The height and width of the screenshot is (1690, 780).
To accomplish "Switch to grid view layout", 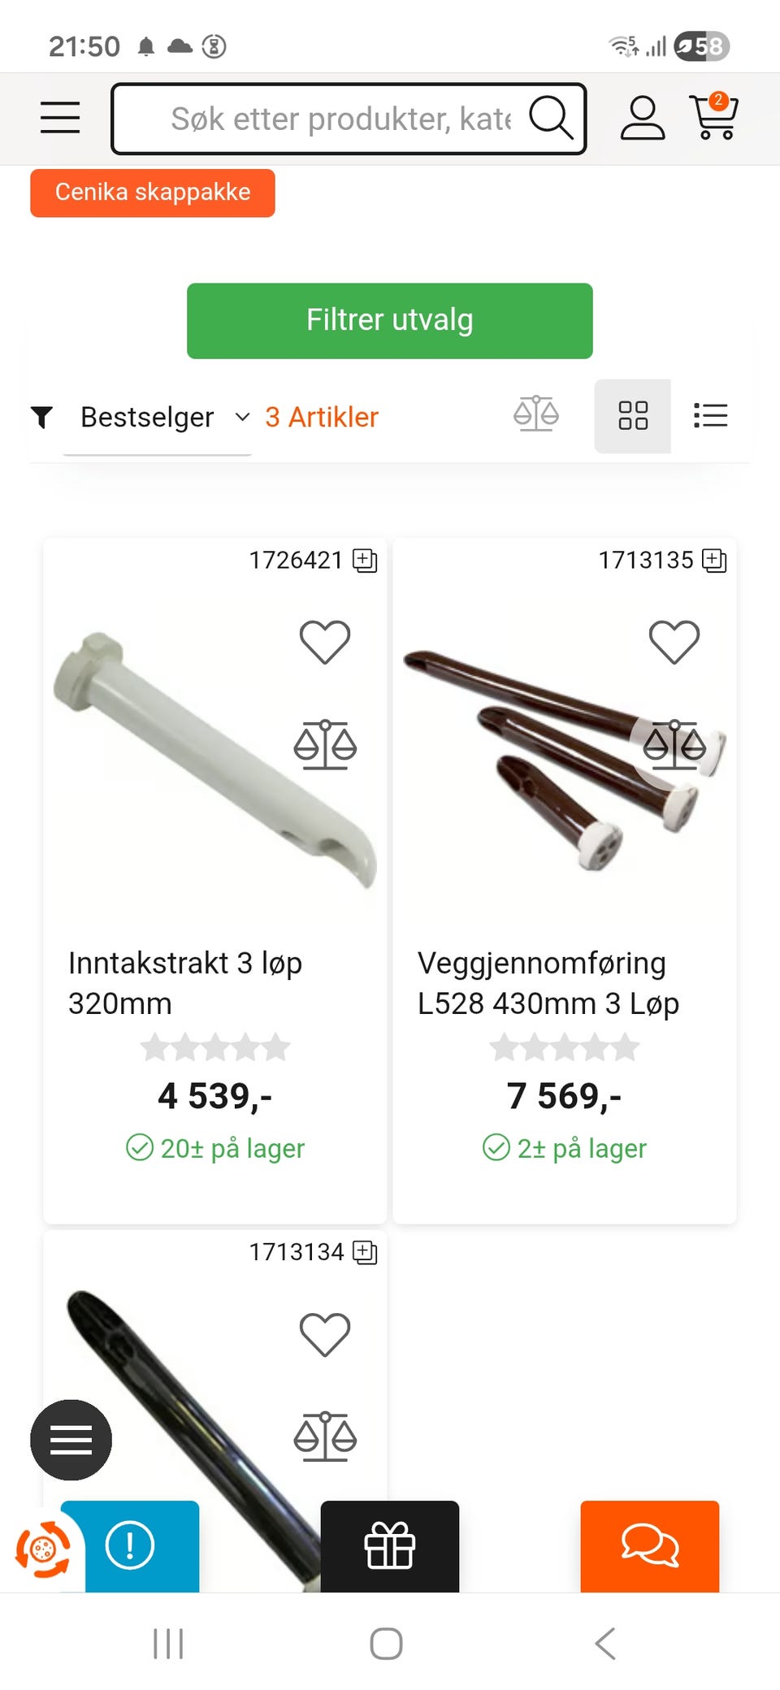I will (633, 416).
